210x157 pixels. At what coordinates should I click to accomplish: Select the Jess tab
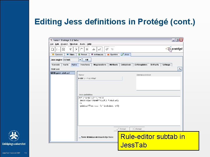pyautogui.click(x=125, y=54)
